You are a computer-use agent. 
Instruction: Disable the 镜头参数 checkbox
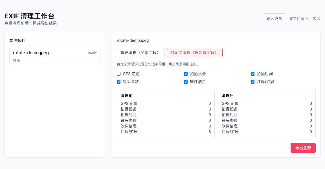(118, 82)
